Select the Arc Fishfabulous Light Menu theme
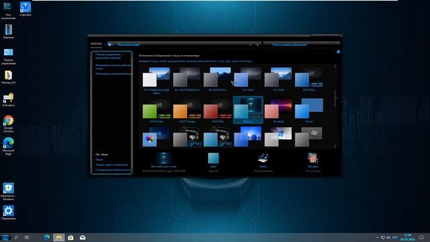430x242 pixels. click(157, 81)
